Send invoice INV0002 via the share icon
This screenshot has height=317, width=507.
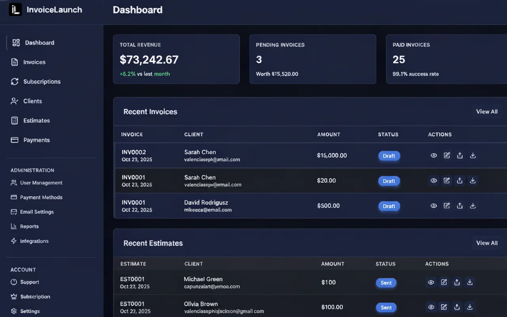pyautogui.click(x=460, y=155)
